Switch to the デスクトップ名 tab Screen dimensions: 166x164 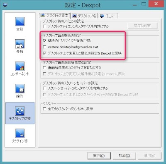pyautogui.click(x=84, y=16)
